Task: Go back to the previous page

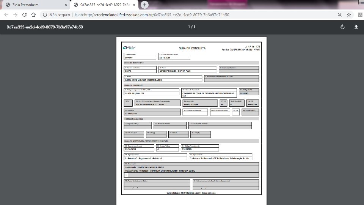Action: click(6, 15)
